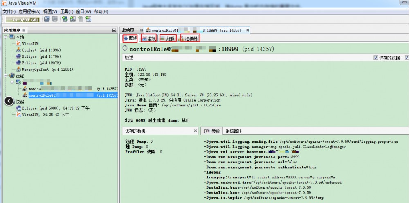Select the Eclipse (pid 12072) icon

tap(18, 63)
